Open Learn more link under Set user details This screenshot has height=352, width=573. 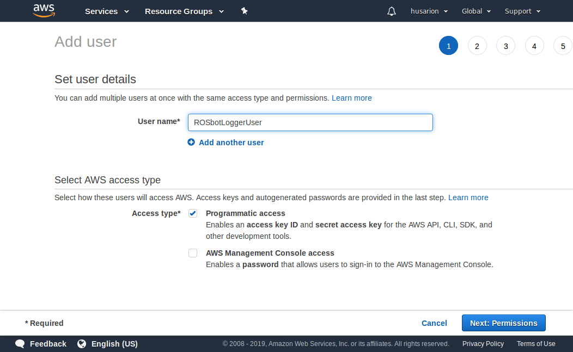pyautogui.click(x=351, y=98)
